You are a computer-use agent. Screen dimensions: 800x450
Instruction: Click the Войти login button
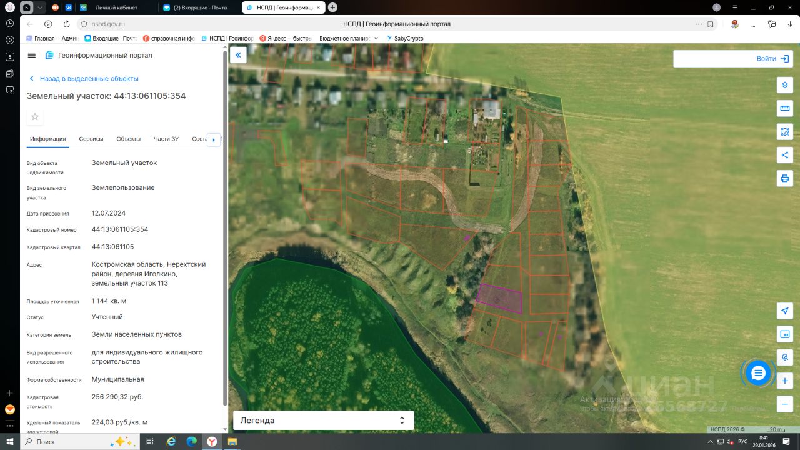tap(773, 58)
